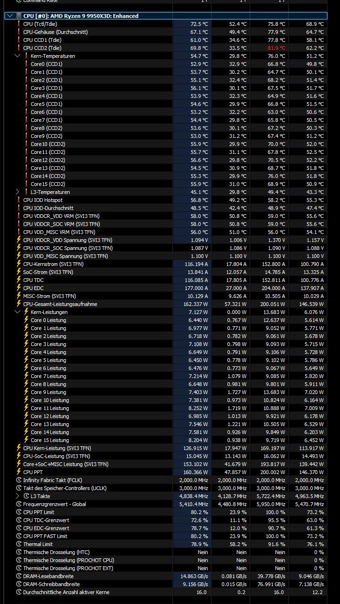Click lightning icon for CPU VDDCR_VDD Spannung
Viewport: 340px width, 604px height.
pos(19,240)
